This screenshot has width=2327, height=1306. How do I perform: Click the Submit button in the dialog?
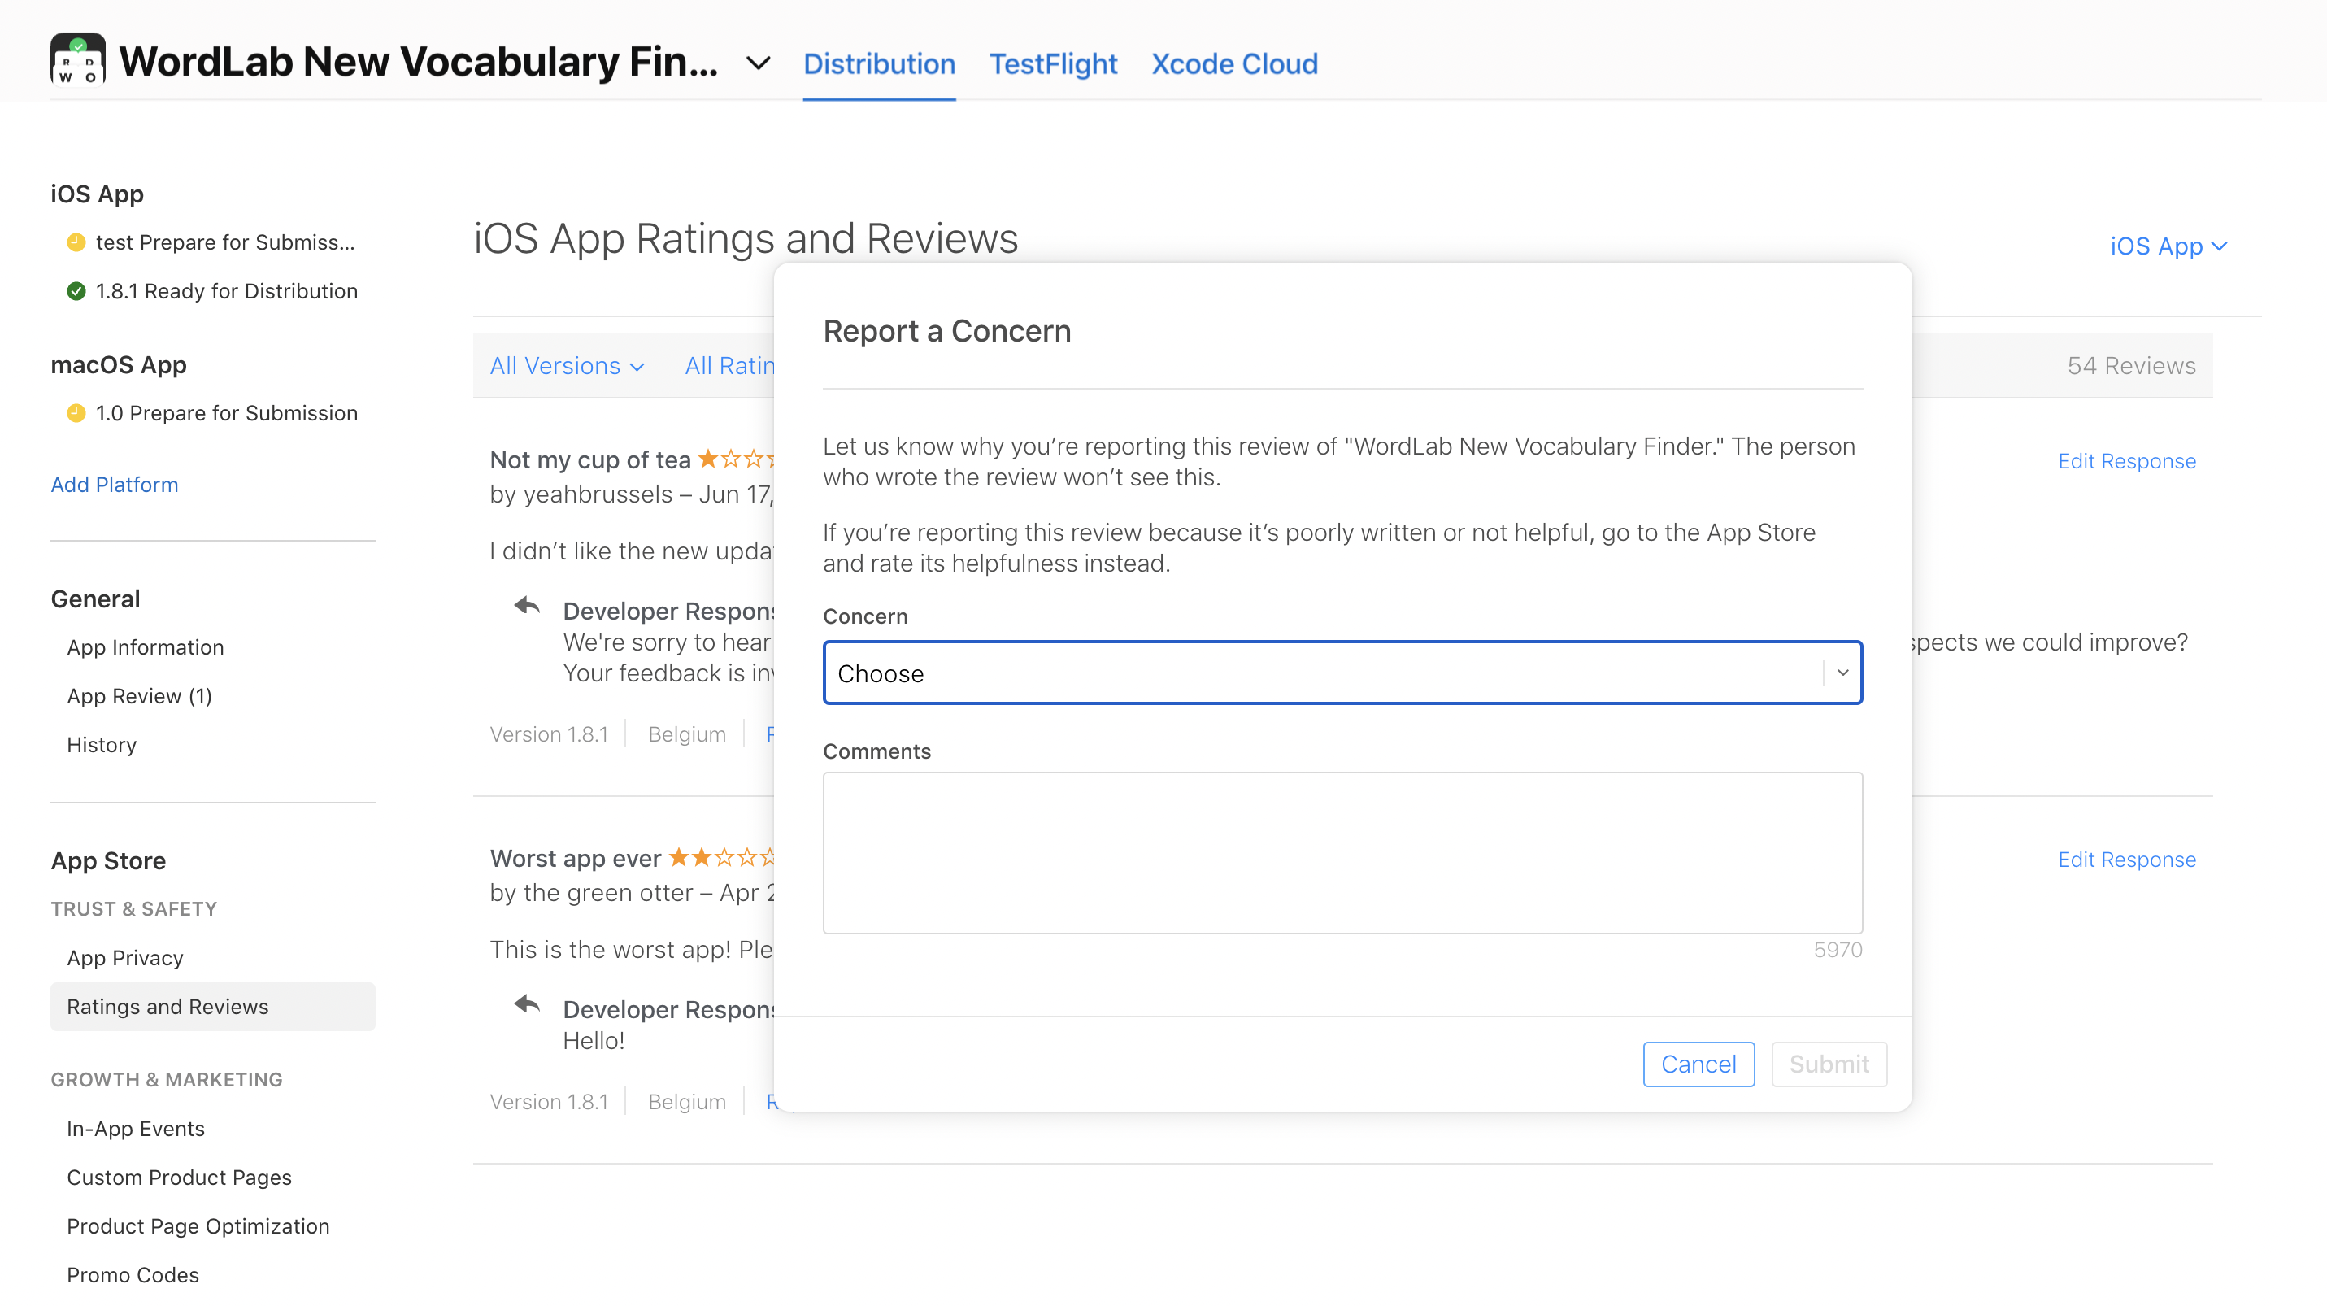pyautogui.click(x=1829, y=1064)
